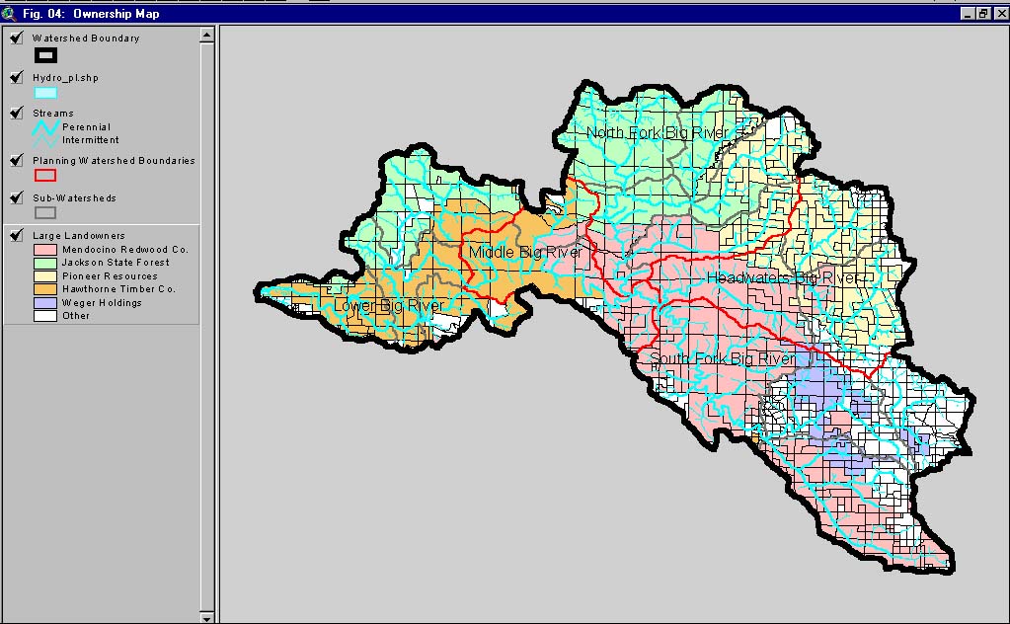Click Weger Holdings purple swatch
1010x624 pixels.
click(45, 303)
